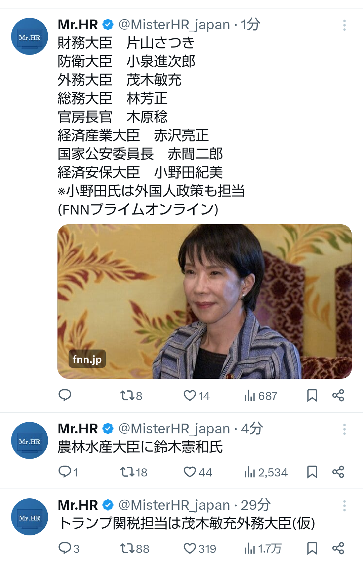Screen dimensions: 363x563
Task: Repost the cabinet list tweet with 8 reposts
Action: point(131,395)
